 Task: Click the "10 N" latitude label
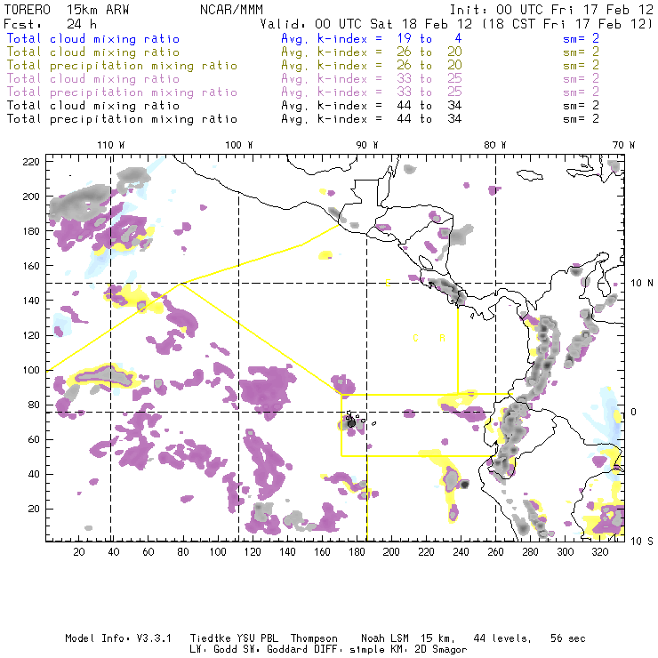pos(642,284)
